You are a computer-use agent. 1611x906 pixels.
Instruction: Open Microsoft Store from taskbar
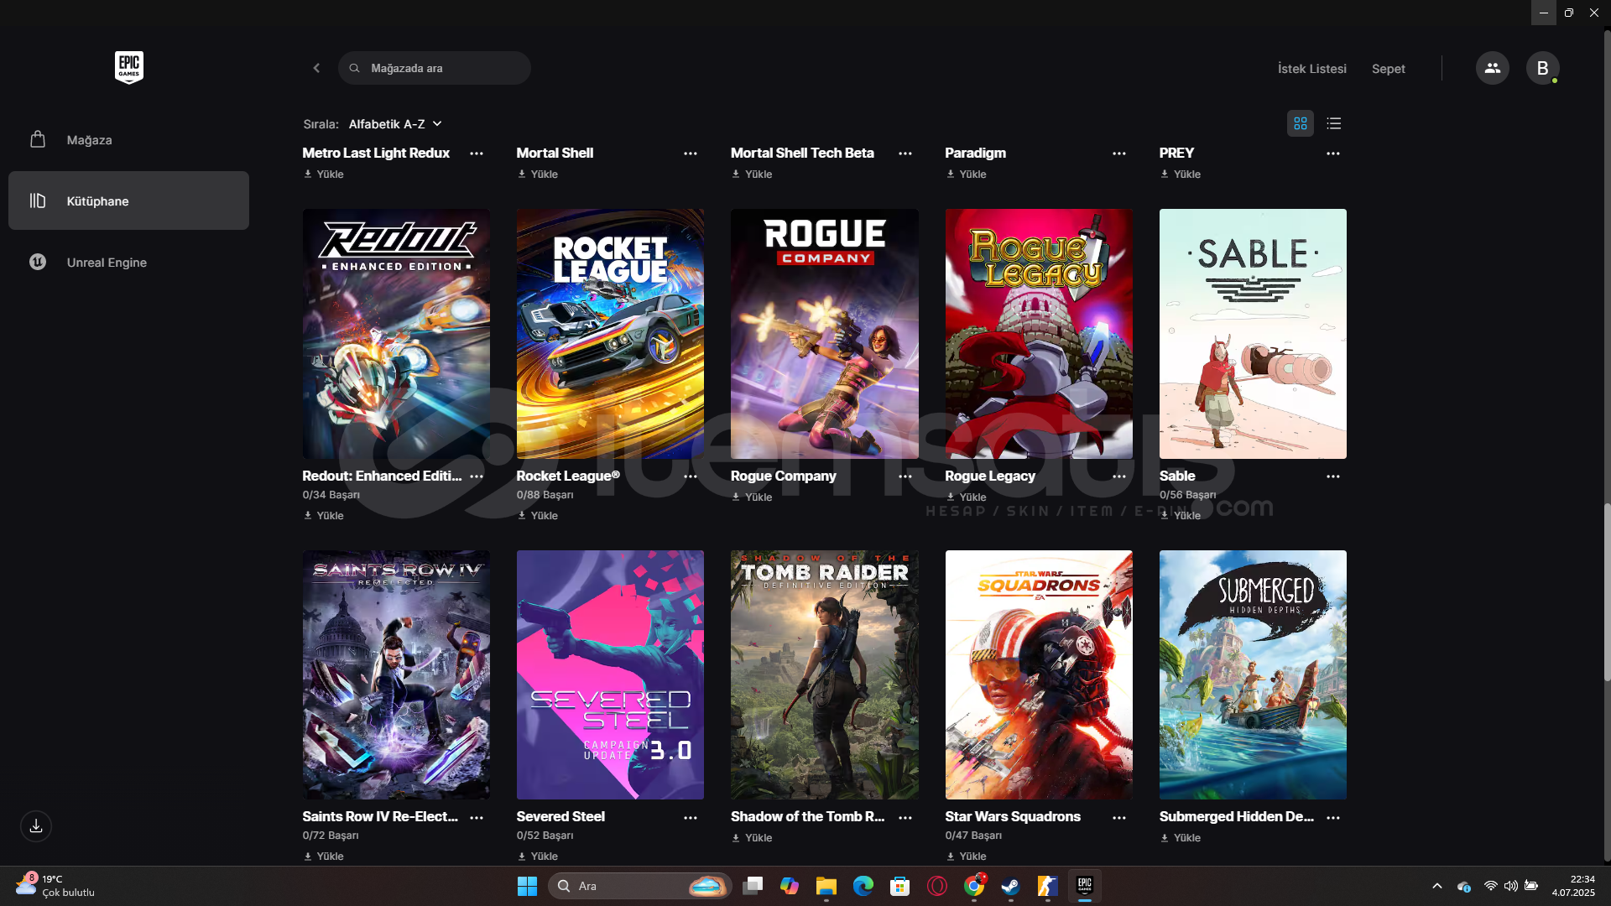click(900, 886)
